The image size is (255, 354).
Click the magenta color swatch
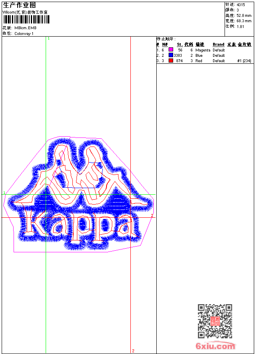[171, 50]
